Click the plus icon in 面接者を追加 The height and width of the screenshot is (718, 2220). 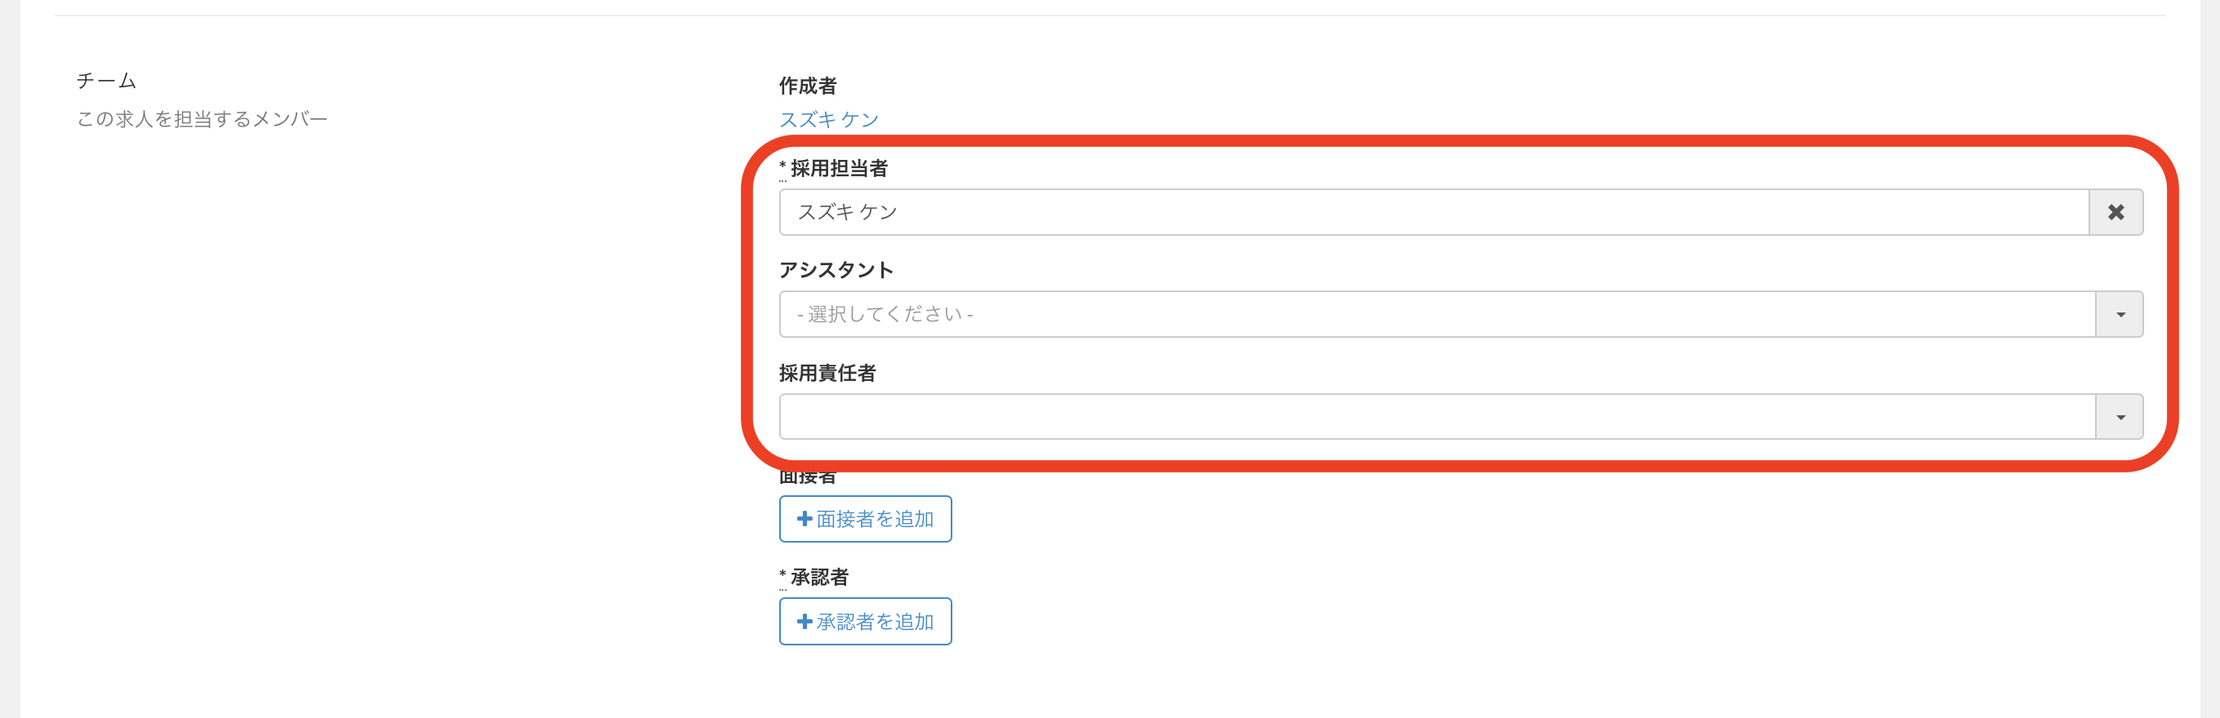(804, 518)
